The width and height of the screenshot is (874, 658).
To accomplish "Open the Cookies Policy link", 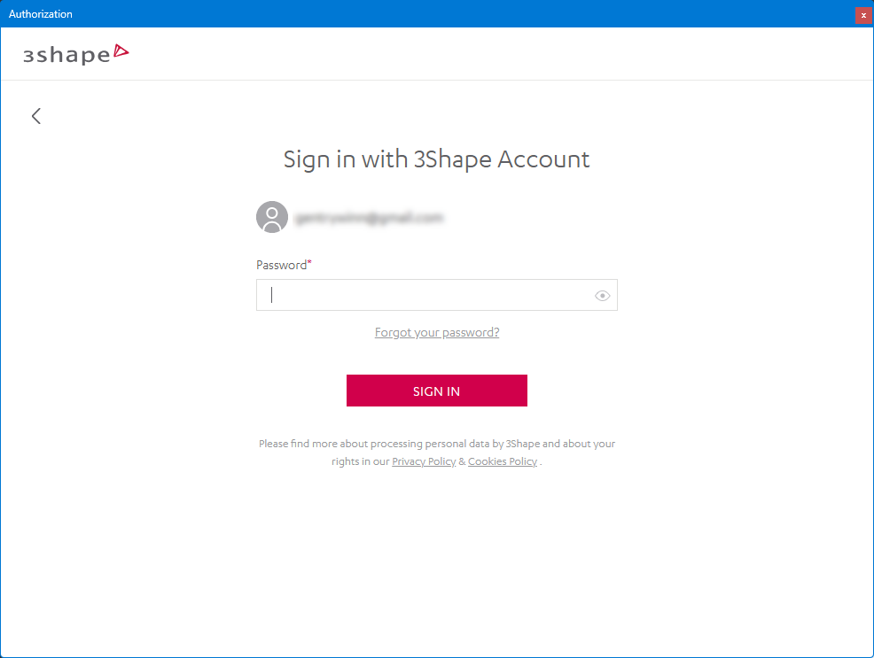I will coord(503,461).
